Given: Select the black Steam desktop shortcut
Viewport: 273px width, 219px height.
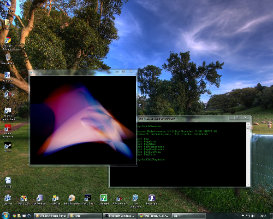Looking at the screenshot, I should coord(8,147).
